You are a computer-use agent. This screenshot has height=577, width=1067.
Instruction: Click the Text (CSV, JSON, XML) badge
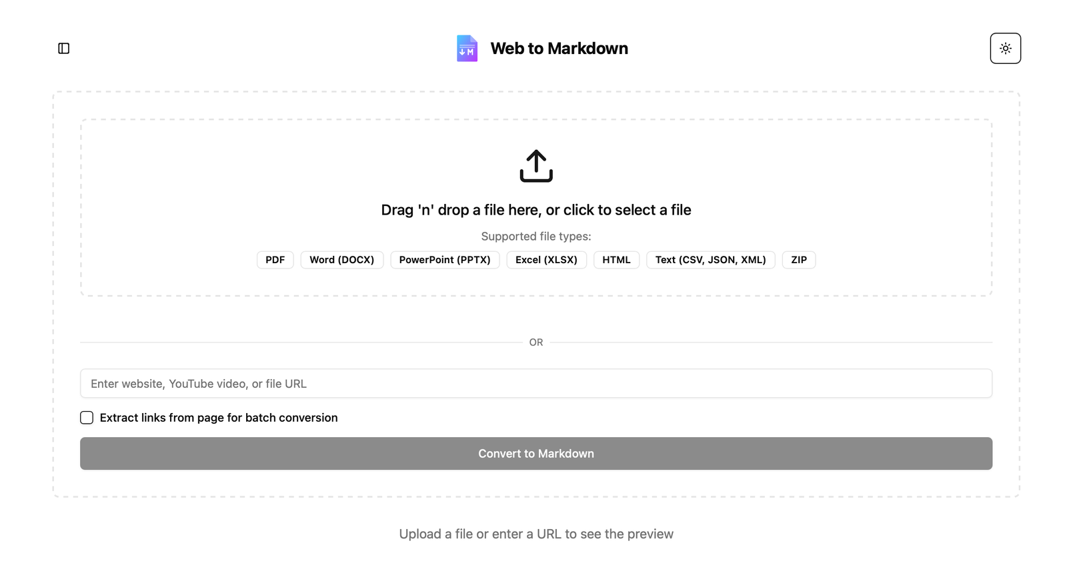click(x=710, y=260)
